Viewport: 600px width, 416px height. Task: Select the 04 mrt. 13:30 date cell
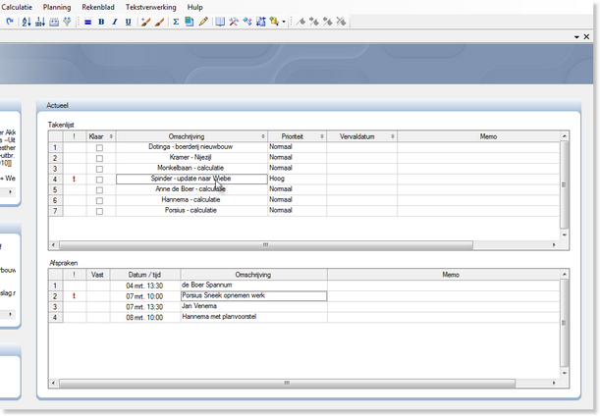tap(145, 286)
